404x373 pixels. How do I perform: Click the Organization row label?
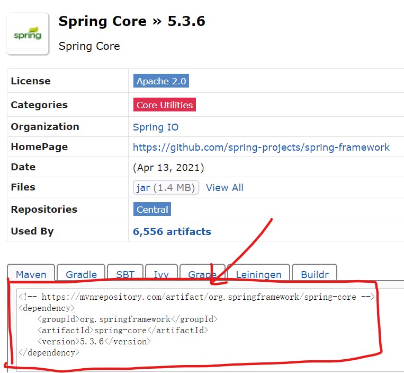coord(45,127)
